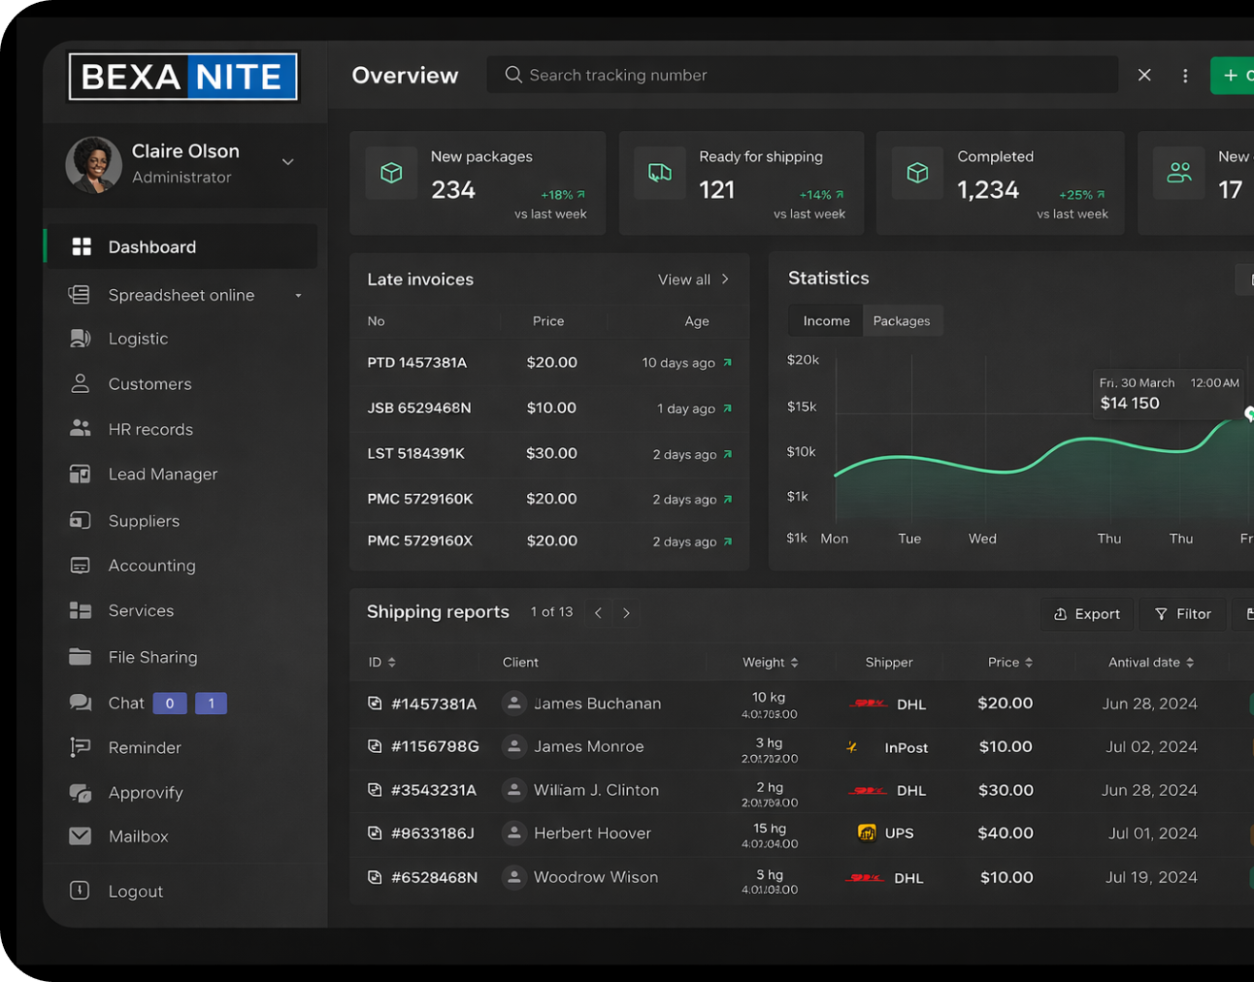Click the Logout icon
This screenshot has height=982, width=1254.
point(81,891)
